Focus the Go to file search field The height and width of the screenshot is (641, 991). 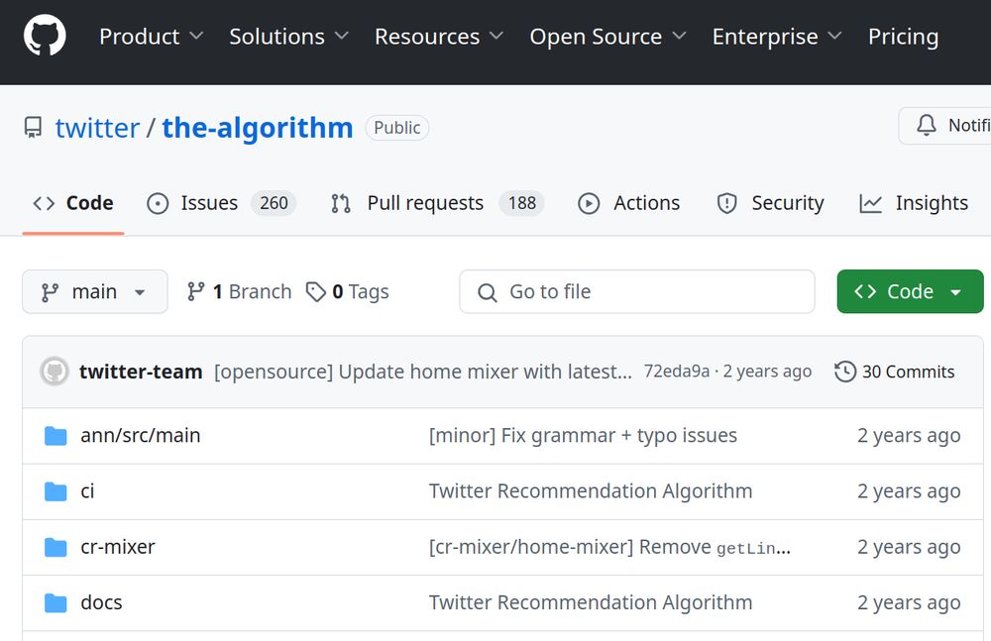(x=637, y=291)
